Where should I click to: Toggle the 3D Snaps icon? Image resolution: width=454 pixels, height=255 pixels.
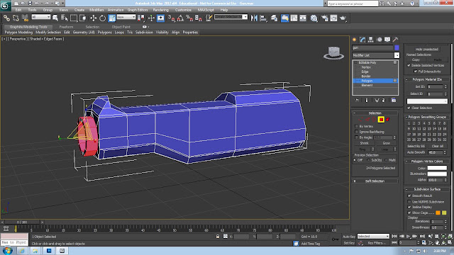[172, 18]
